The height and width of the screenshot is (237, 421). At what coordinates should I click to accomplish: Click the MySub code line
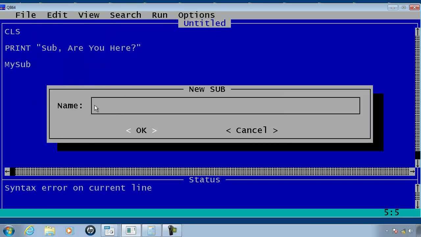[18, 65]
